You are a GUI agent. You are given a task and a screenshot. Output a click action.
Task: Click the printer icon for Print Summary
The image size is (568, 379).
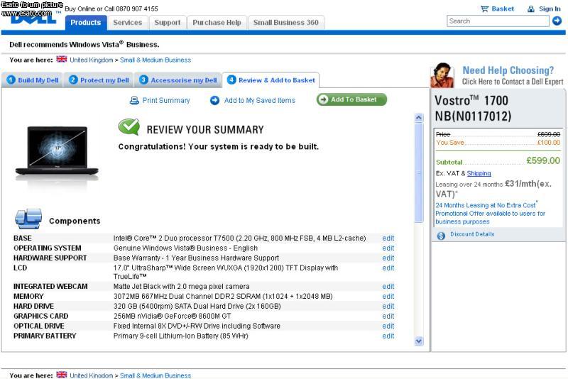click(x=134, y=100)
